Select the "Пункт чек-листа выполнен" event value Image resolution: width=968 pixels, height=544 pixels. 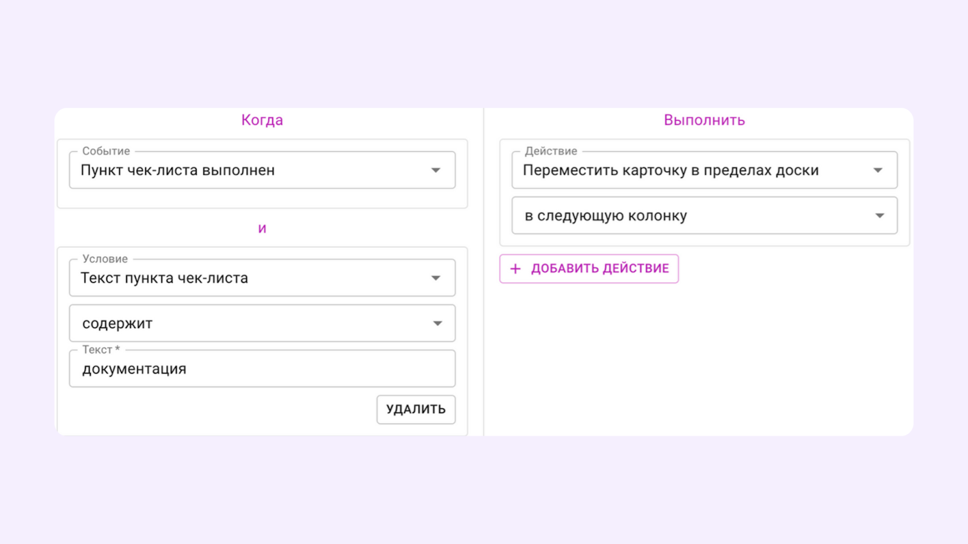177,170
